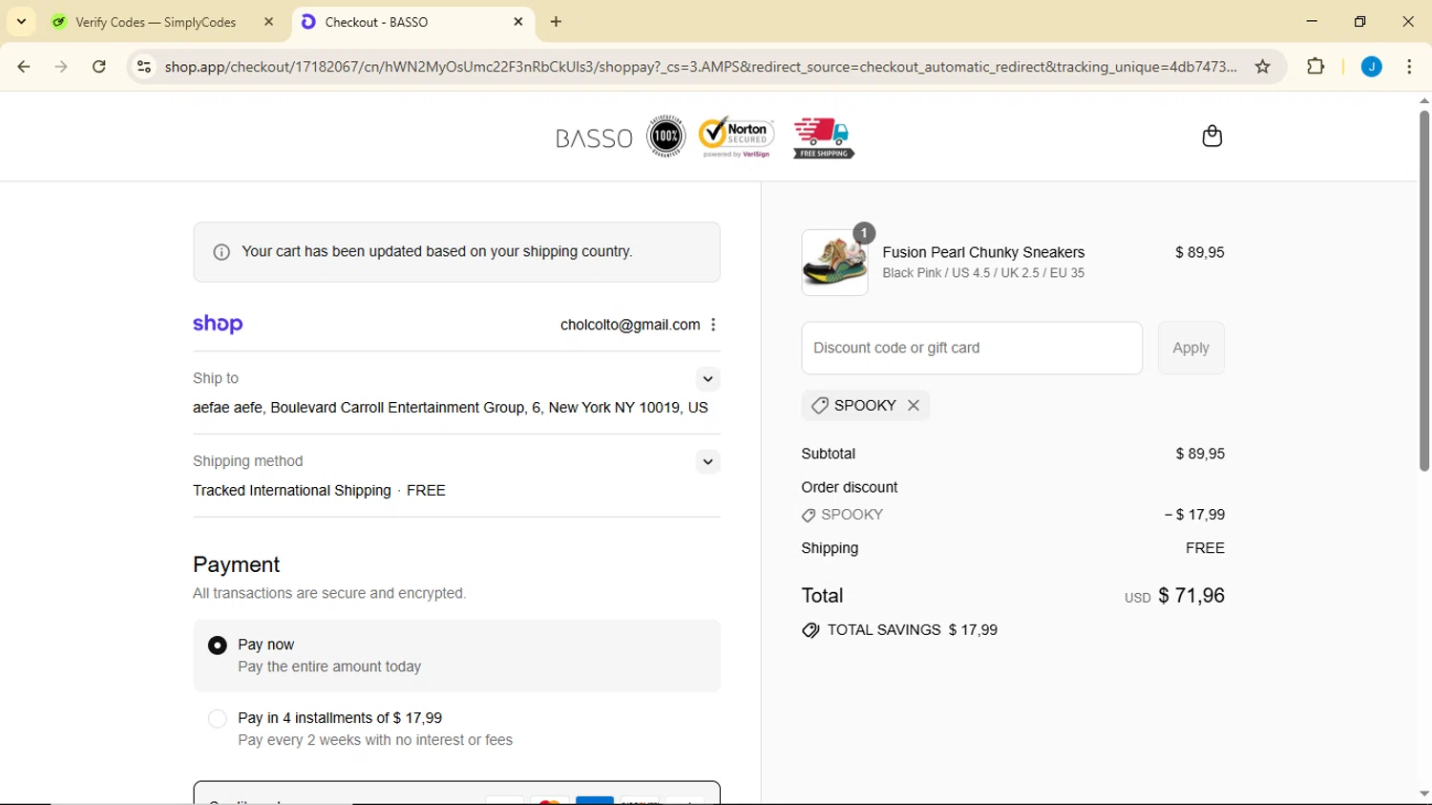Click the Fusion Pearl Chunky Sneakers product name
This screenshot has width=1432, height=805.
click(983, 253)
